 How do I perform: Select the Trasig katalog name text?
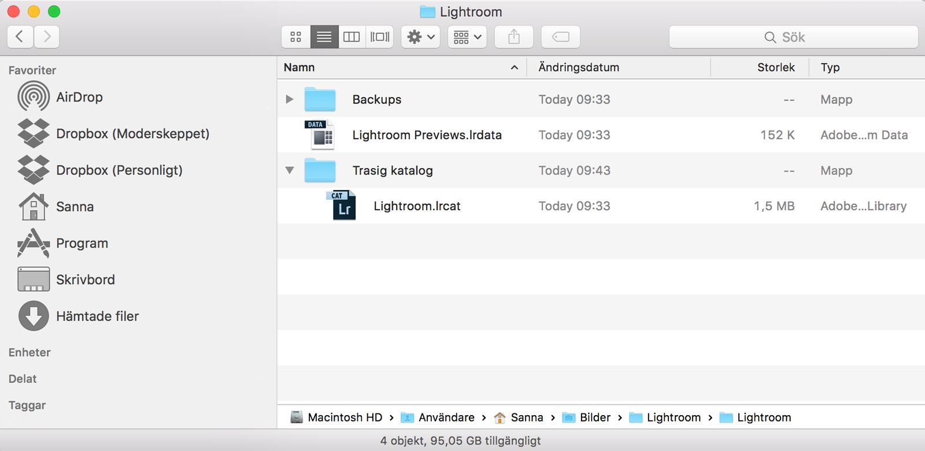point(393,170)
